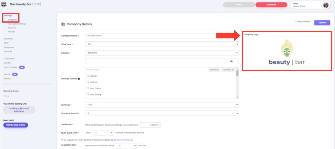
Task: Go to Staff in sidebar
Action: click(x=6, y=43)
